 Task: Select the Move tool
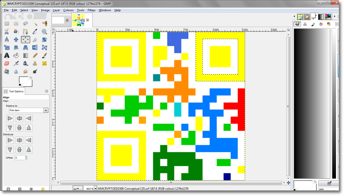(16, 40)
